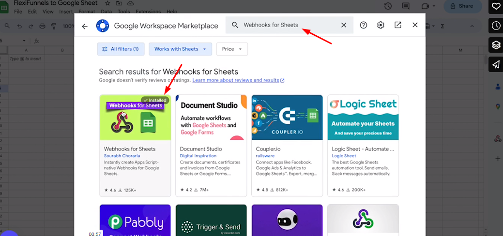The image size is (503, 236).
Task: Click the functions sigma icon in toolbar
Action: point(442,26)
